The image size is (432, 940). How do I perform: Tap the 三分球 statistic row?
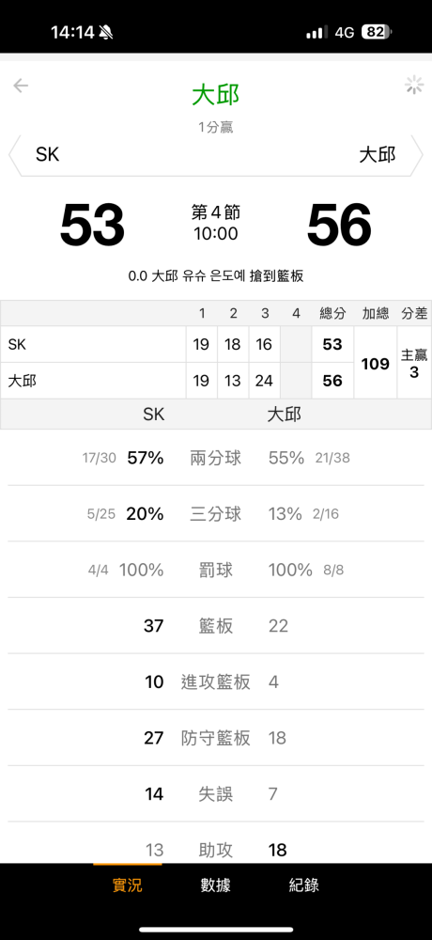pos(216,514)
